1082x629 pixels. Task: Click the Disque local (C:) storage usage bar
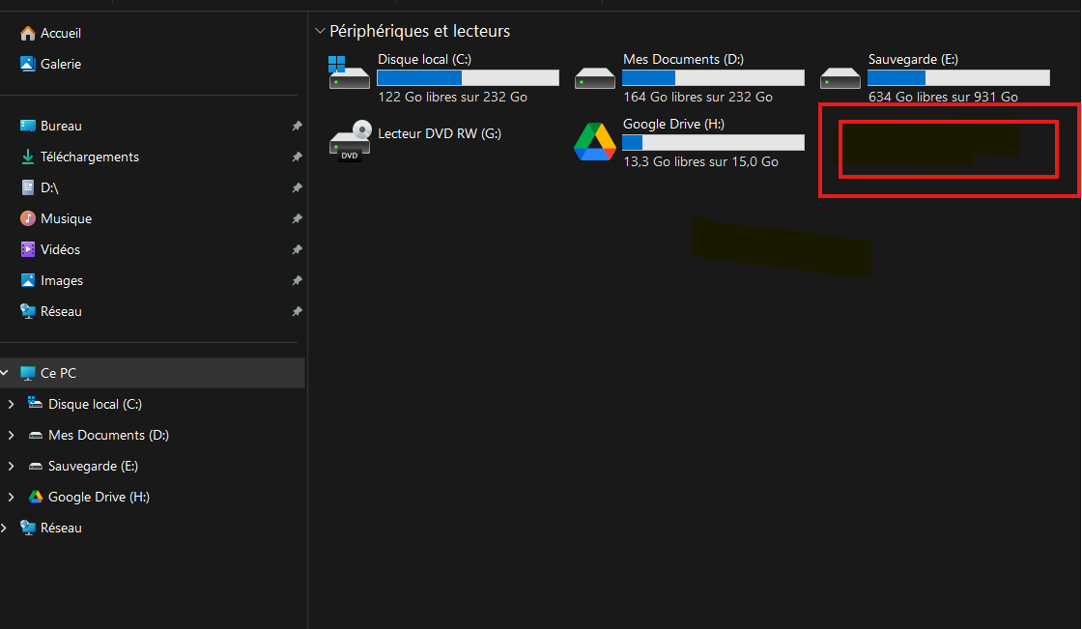[x=468, y=78]
